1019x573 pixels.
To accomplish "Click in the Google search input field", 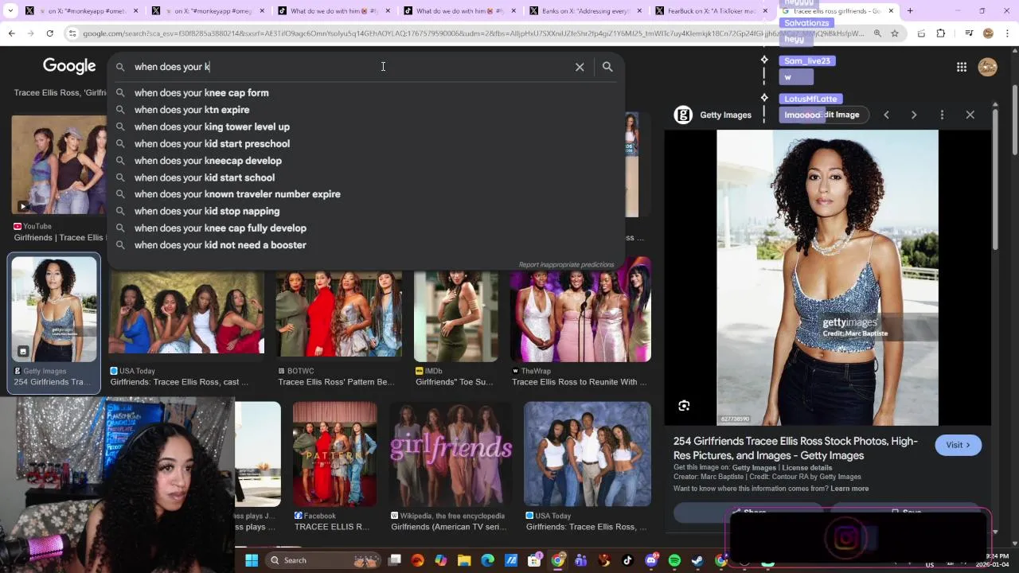I will (350, 67).
